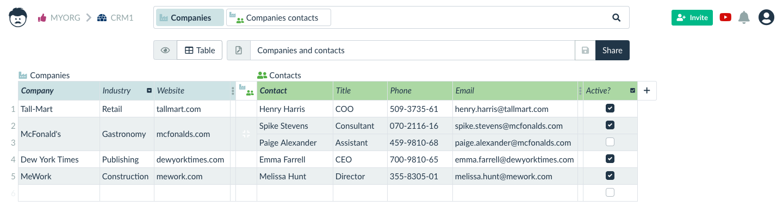Uncheck Active for Melissa Hunt
This screenshot has width=783, height=213.
point(610,176)
